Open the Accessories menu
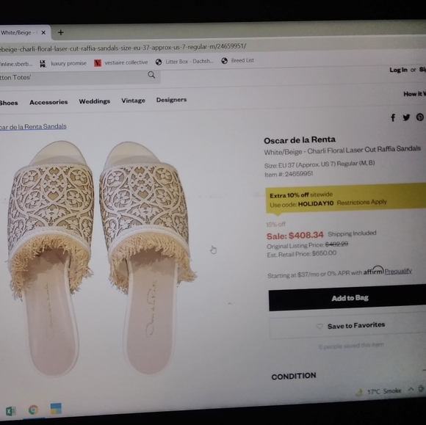Screen dimensions: 426x425 [48, 102]
